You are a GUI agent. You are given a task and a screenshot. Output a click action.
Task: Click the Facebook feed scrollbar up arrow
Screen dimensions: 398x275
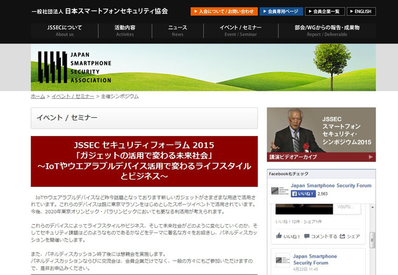(x=373, y=207)
